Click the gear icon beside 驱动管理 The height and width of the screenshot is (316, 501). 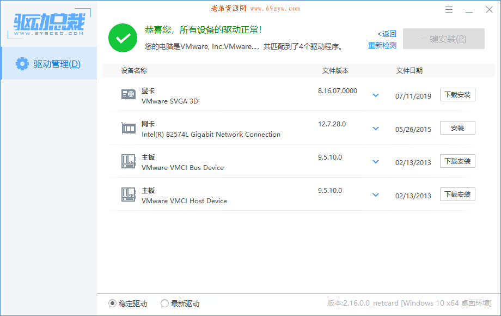(22, 64)
